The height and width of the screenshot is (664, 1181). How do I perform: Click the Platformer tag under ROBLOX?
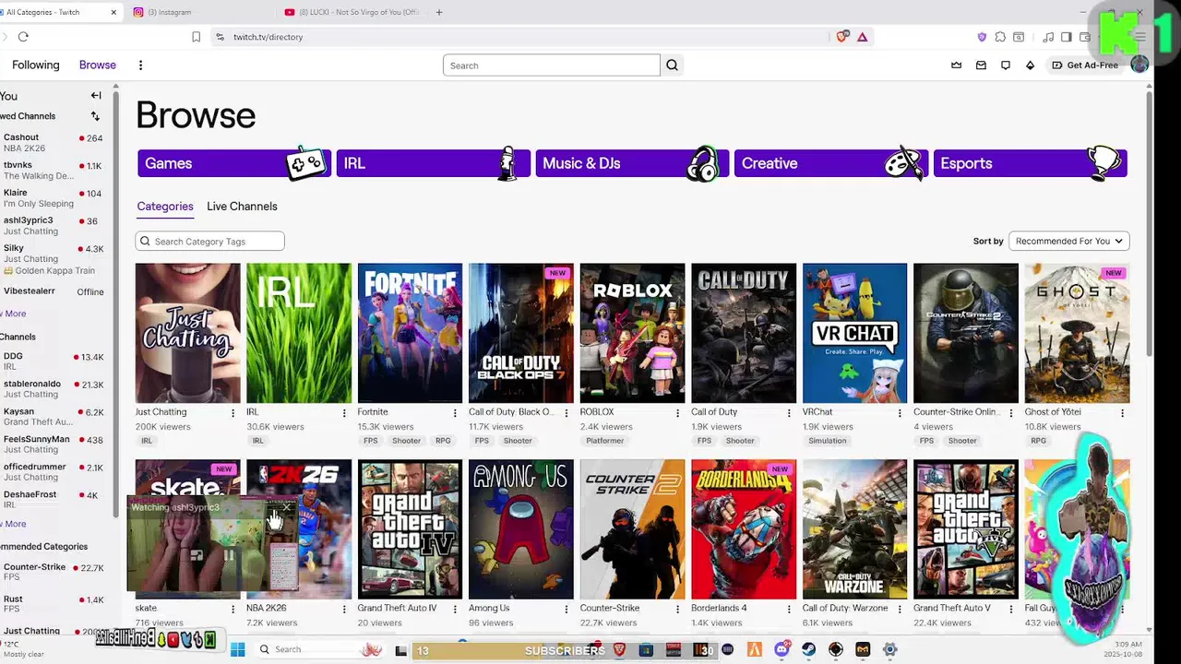pyautogui.click(x=605, y=441)
